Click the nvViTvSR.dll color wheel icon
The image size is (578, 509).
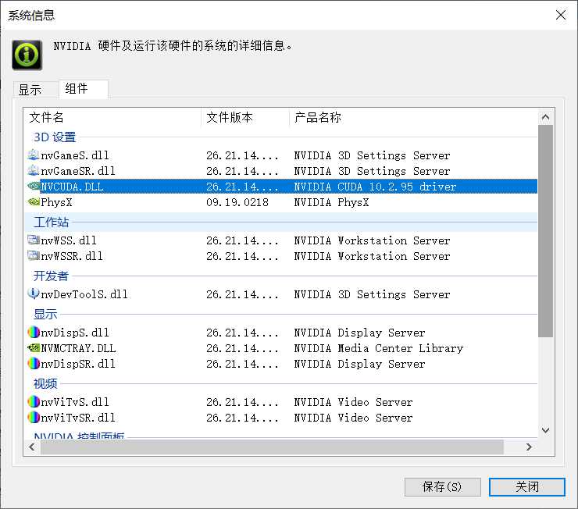[x=33, y=418]
